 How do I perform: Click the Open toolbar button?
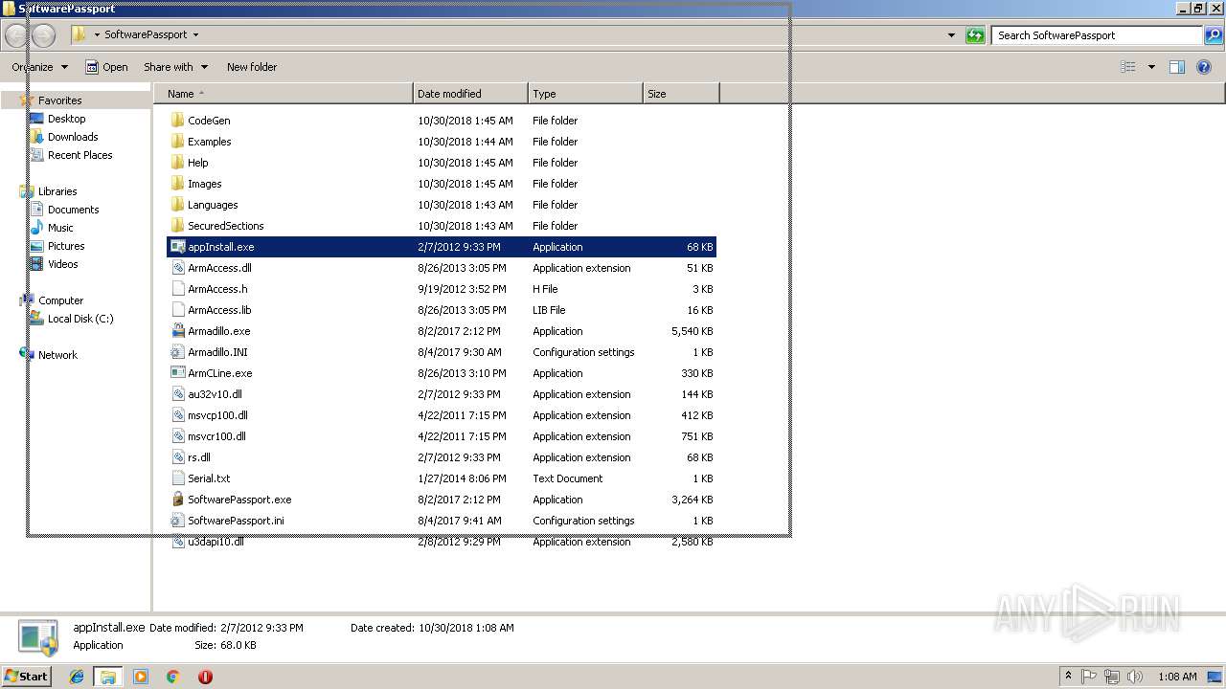[106, 67]
